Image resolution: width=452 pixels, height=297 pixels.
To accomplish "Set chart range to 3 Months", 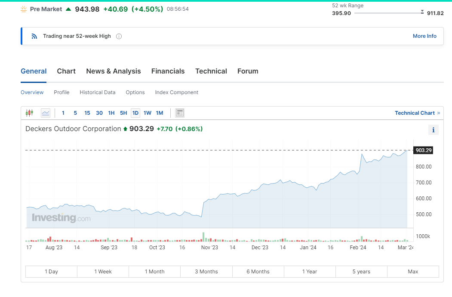I will 206,272.
